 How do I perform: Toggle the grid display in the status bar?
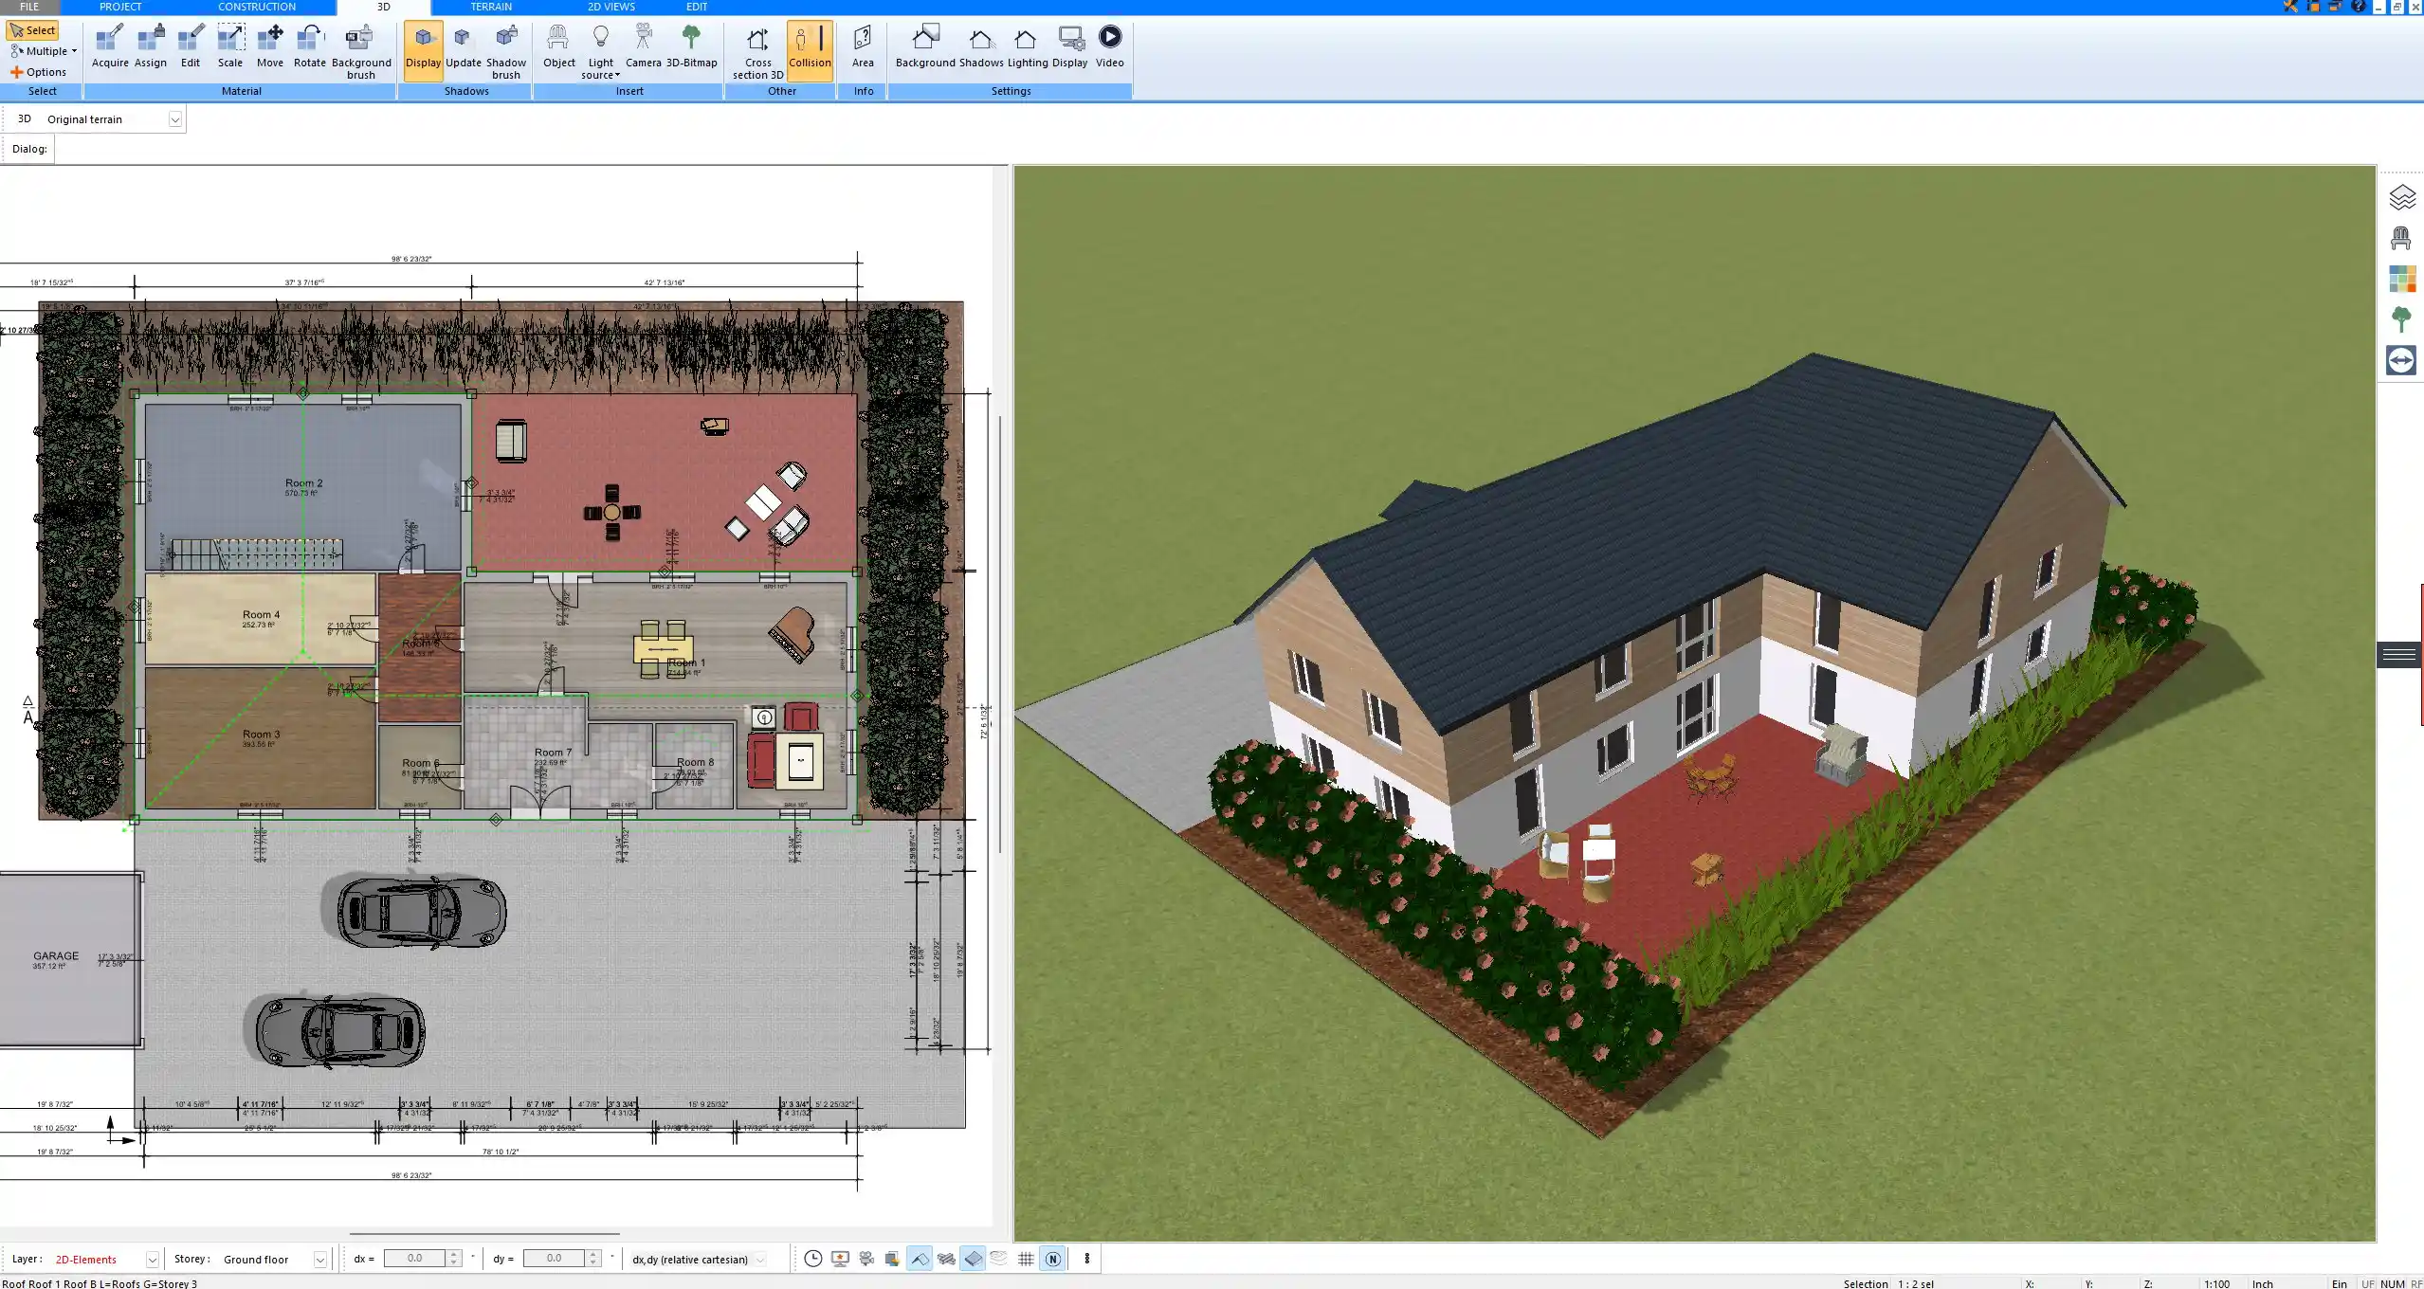tap(1027, 1259)
